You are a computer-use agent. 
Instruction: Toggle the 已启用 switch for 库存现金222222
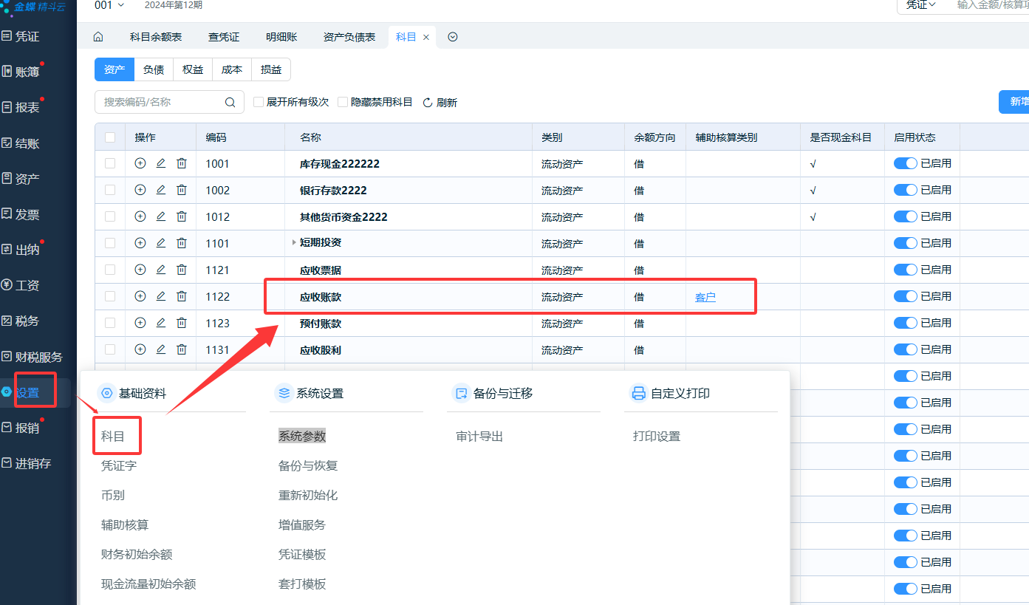coord(905,163)
